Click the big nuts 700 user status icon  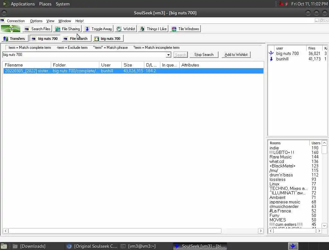point(271,53)
